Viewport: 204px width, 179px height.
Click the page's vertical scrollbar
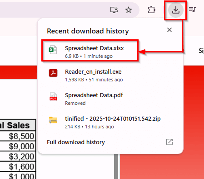tap(116, 166)
